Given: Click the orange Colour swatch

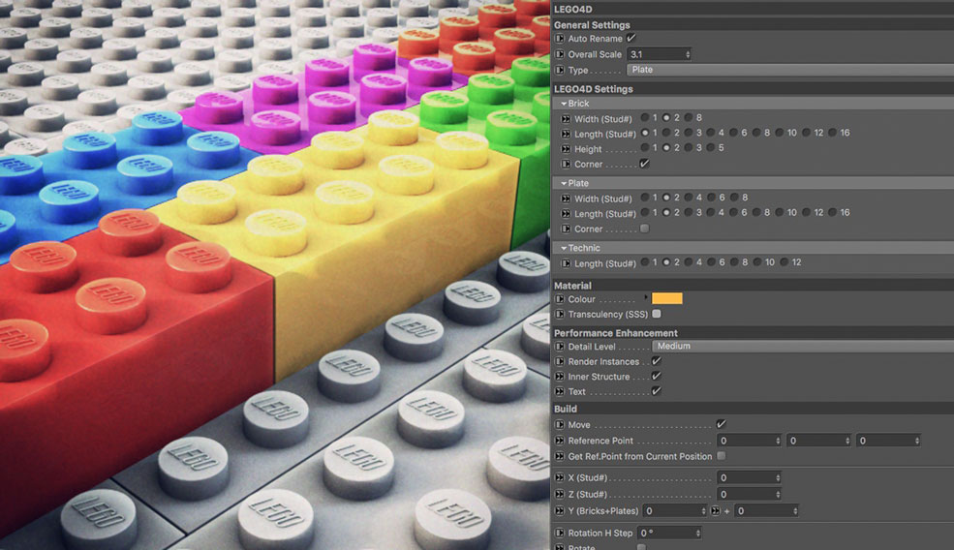Looking at the screenshot, I should tap(666, 298).
